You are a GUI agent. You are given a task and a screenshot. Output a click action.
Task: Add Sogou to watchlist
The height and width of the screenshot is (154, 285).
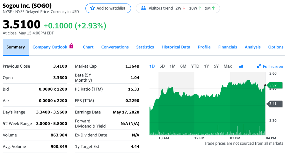(108, 8)
